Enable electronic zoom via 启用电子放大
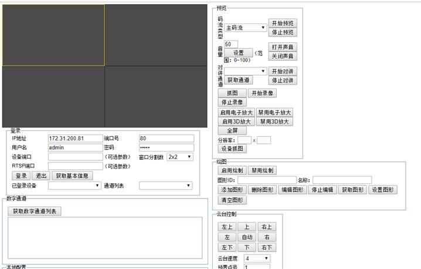421x269 pixels. click(x=236, y=112)
